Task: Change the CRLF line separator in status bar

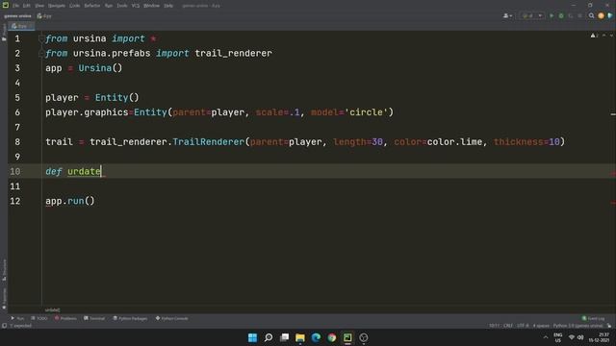Action: pyautogui.click(x=508, y=326)
